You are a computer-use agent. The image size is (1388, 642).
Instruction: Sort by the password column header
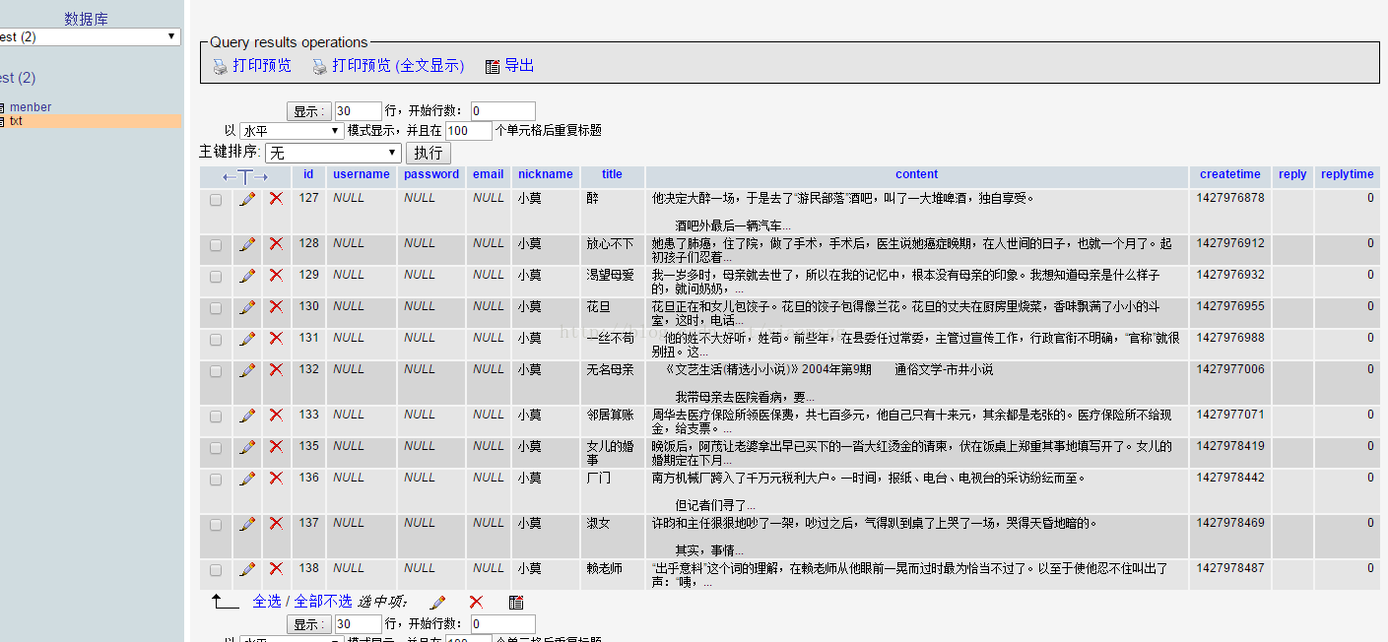coord(431,174)
